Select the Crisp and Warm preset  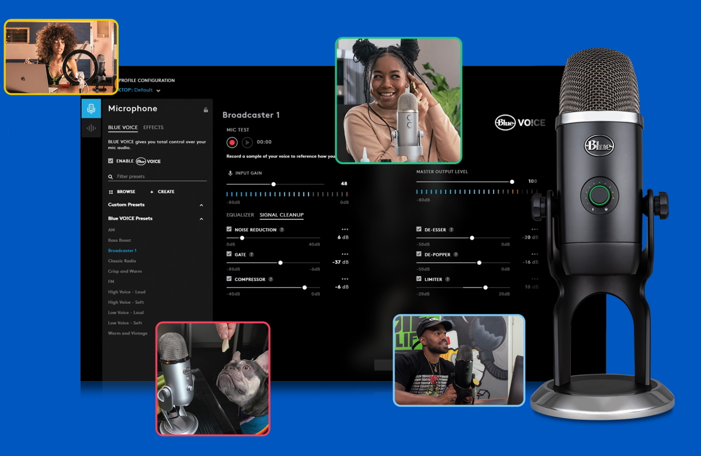point(125,271)
